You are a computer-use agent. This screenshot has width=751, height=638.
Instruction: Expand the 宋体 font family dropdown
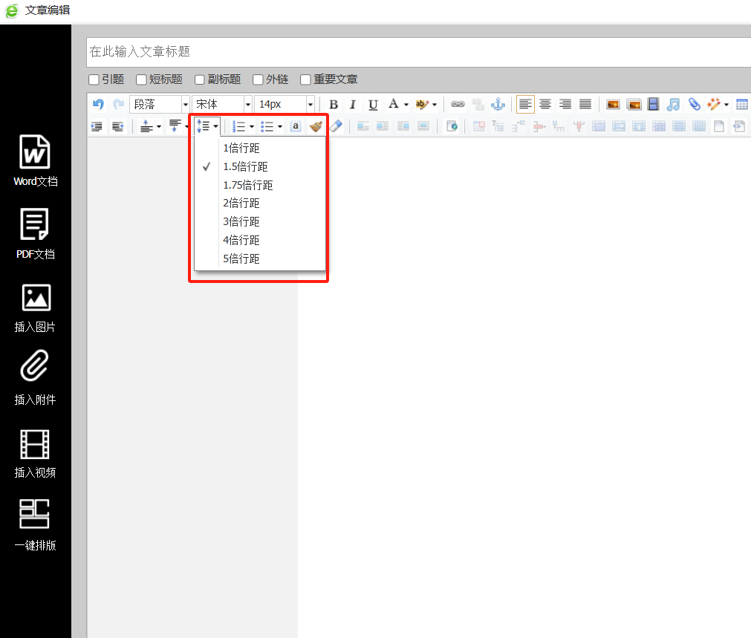[221, 105]
